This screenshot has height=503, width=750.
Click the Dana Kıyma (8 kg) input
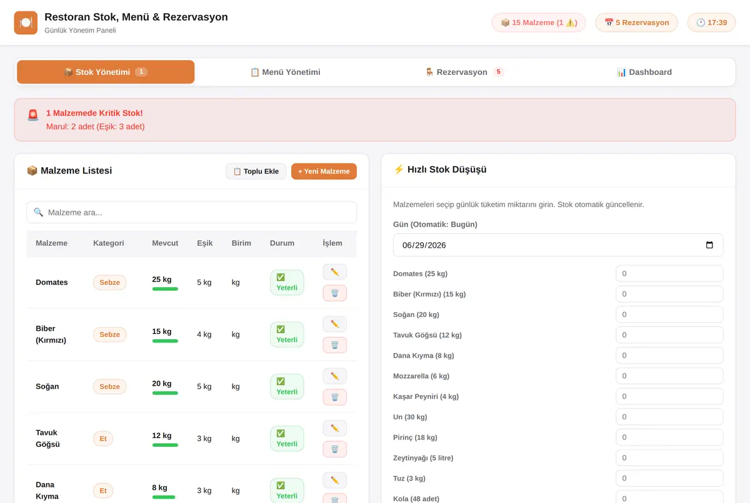[x=669, y=356]
